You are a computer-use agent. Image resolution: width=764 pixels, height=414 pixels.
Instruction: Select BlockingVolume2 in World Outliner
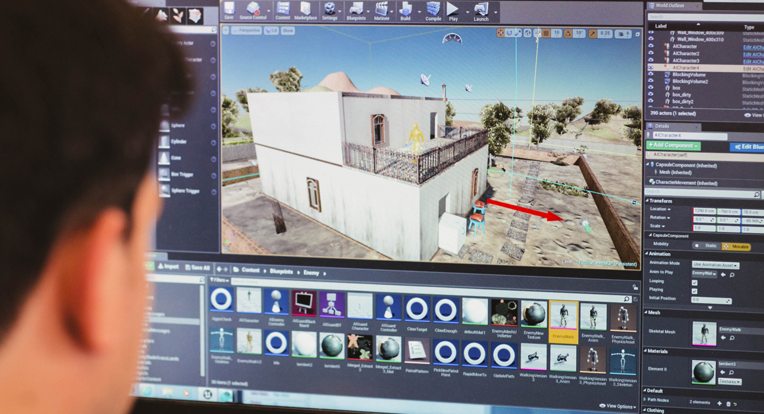[690, 82]
